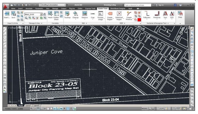Click the zoom-to-image magnifier icon
Screen dimensions: 198x114
tap(26, 18)
